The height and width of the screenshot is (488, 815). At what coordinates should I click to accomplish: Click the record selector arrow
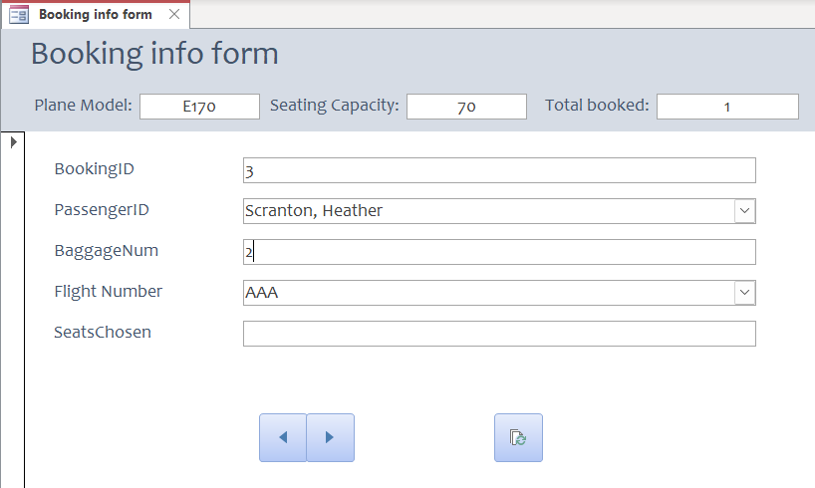13,142
